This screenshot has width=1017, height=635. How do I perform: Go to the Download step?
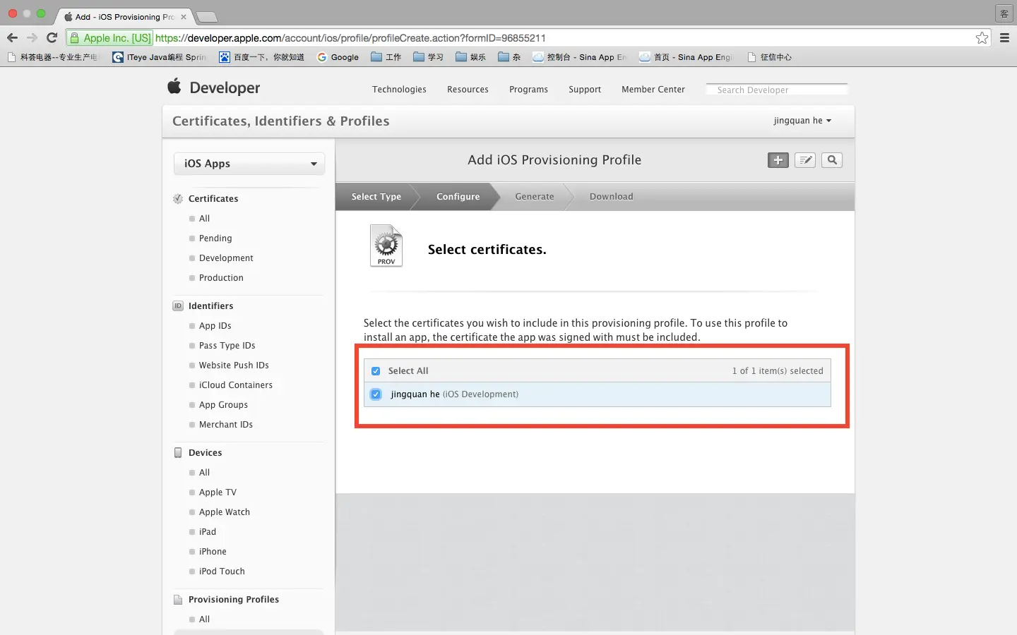pos(612,197)
